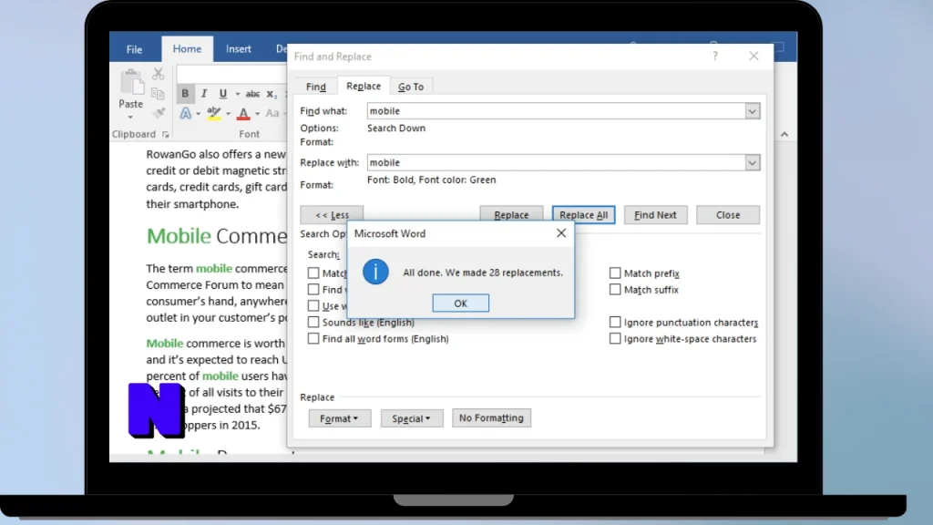Viewport: 933px width, 525px height.
Task: Collapse the ribbon with the up chevron
Action: [x=784, y=135]
